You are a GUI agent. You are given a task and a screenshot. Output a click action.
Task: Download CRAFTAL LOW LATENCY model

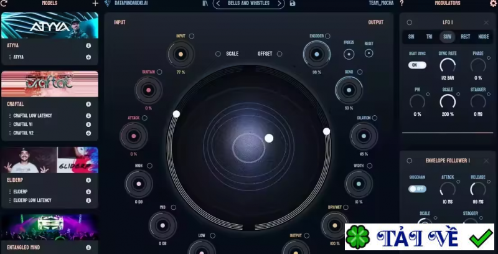[x=88, y=116]
